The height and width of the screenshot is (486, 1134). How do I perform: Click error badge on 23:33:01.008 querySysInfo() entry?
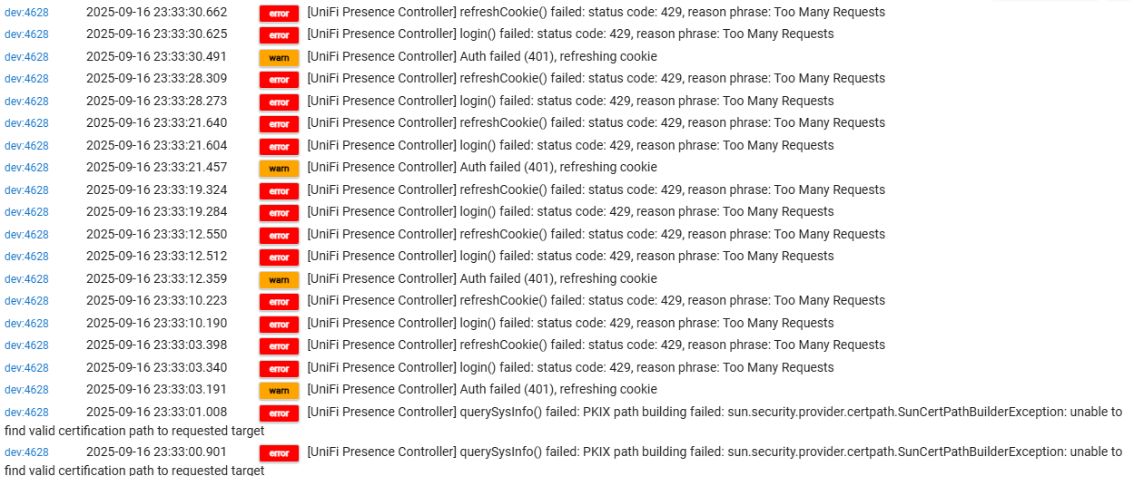click(279, 413)
